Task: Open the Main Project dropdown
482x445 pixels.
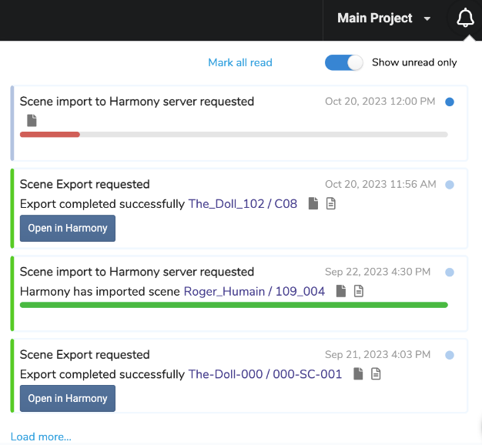Action: tap(383, 18)
